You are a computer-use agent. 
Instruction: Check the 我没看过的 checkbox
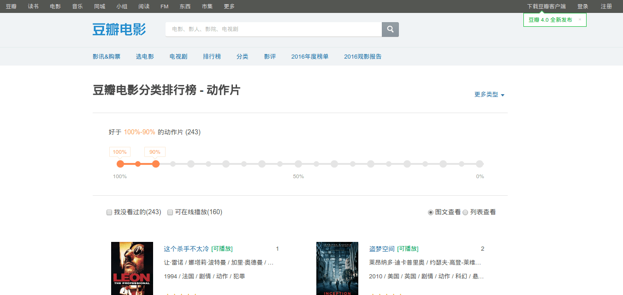pyautogui.click(x=109, y=212)
